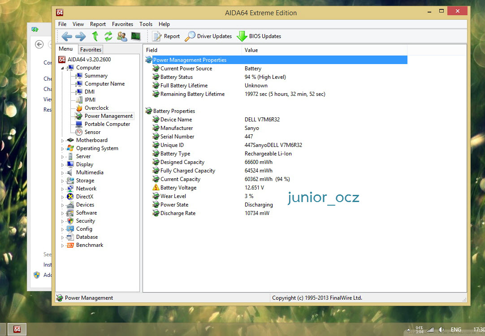Select Summary in the Computer tree
Image resolution: width=485 pixels, height=336 pixels.
point(96,76)
